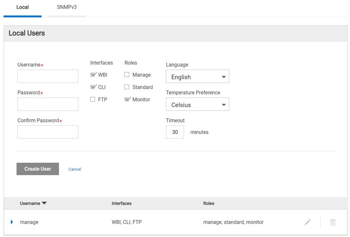Uncheck the Monitor role
The width and height of the screenshot is (350, 237).
(x=126, y=99)
